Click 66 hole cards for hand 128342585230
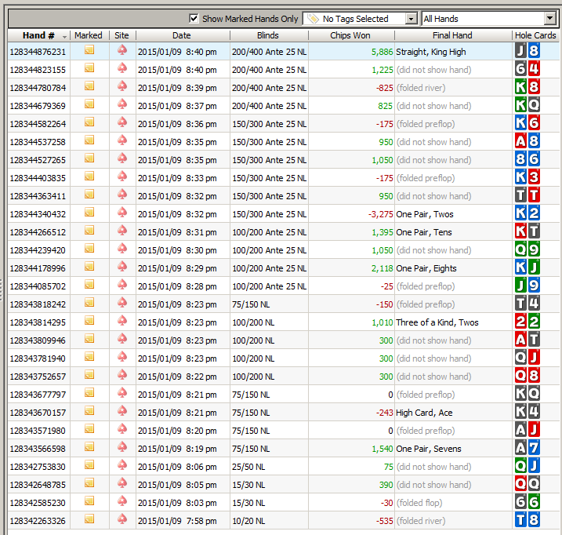The height and width of the screenshot is (535, 562). 528,501
